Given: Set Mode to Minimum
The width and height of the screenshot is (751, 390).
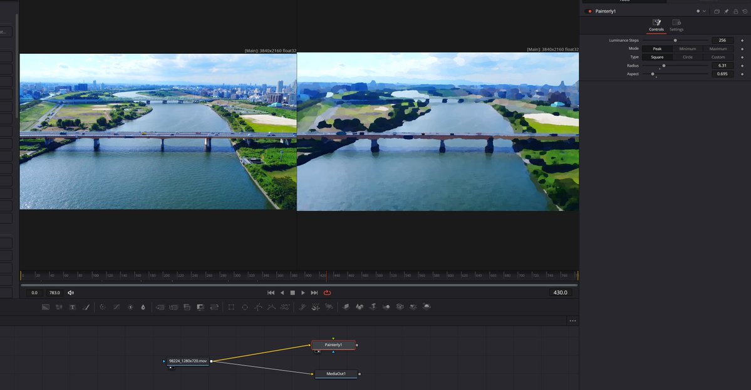Looking at the screenshot, I should 687,49.
